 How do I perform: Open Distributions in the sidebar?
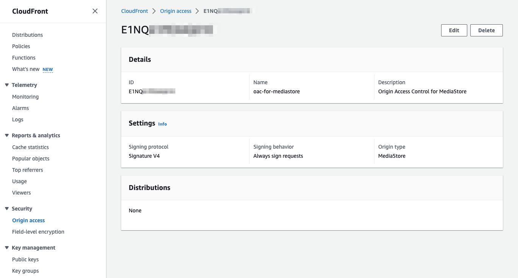pos(27,35)
